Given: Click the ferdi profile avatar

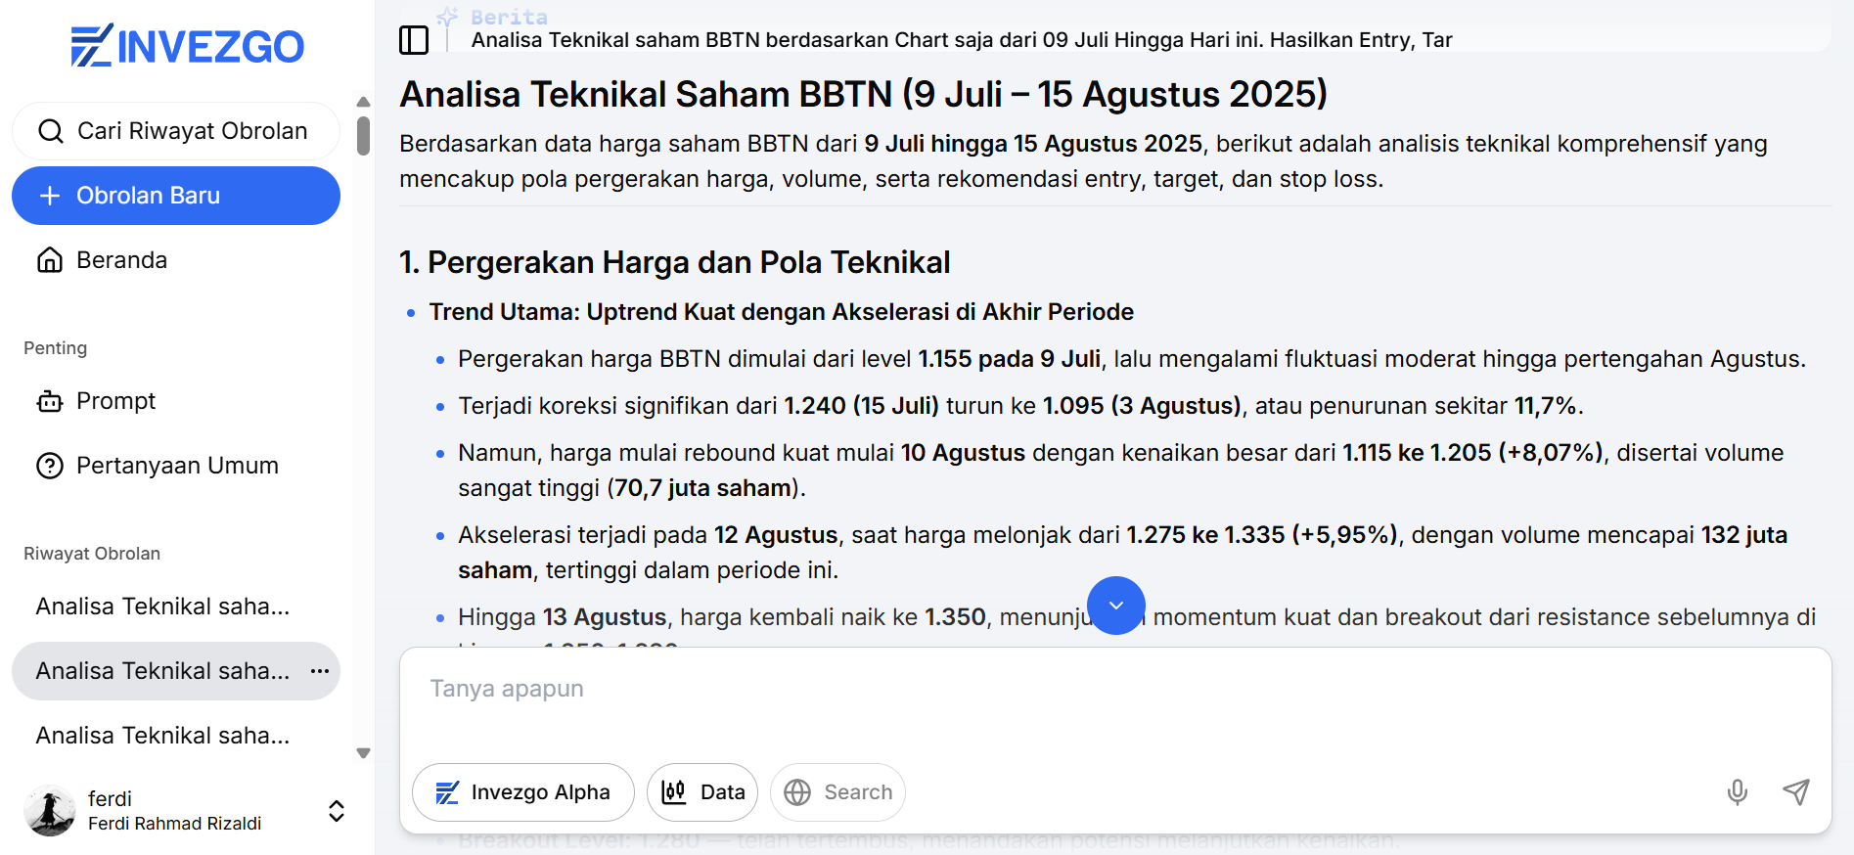Looking at the screenshot, I should [50, 811].
